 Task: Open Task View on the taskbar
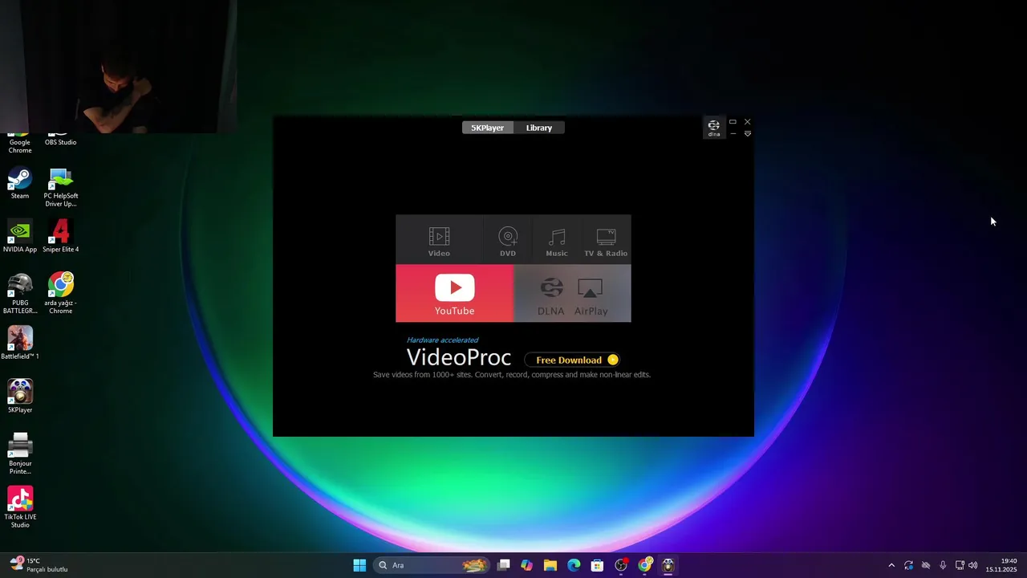[x=504, y=565]
